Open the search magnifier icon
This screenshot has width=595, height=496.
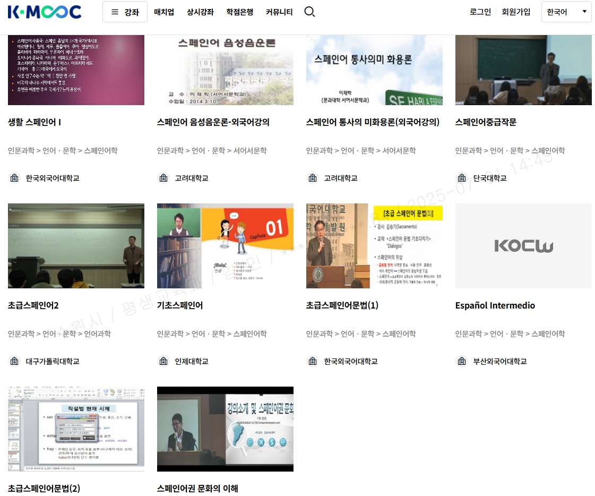tap(309, 12)
